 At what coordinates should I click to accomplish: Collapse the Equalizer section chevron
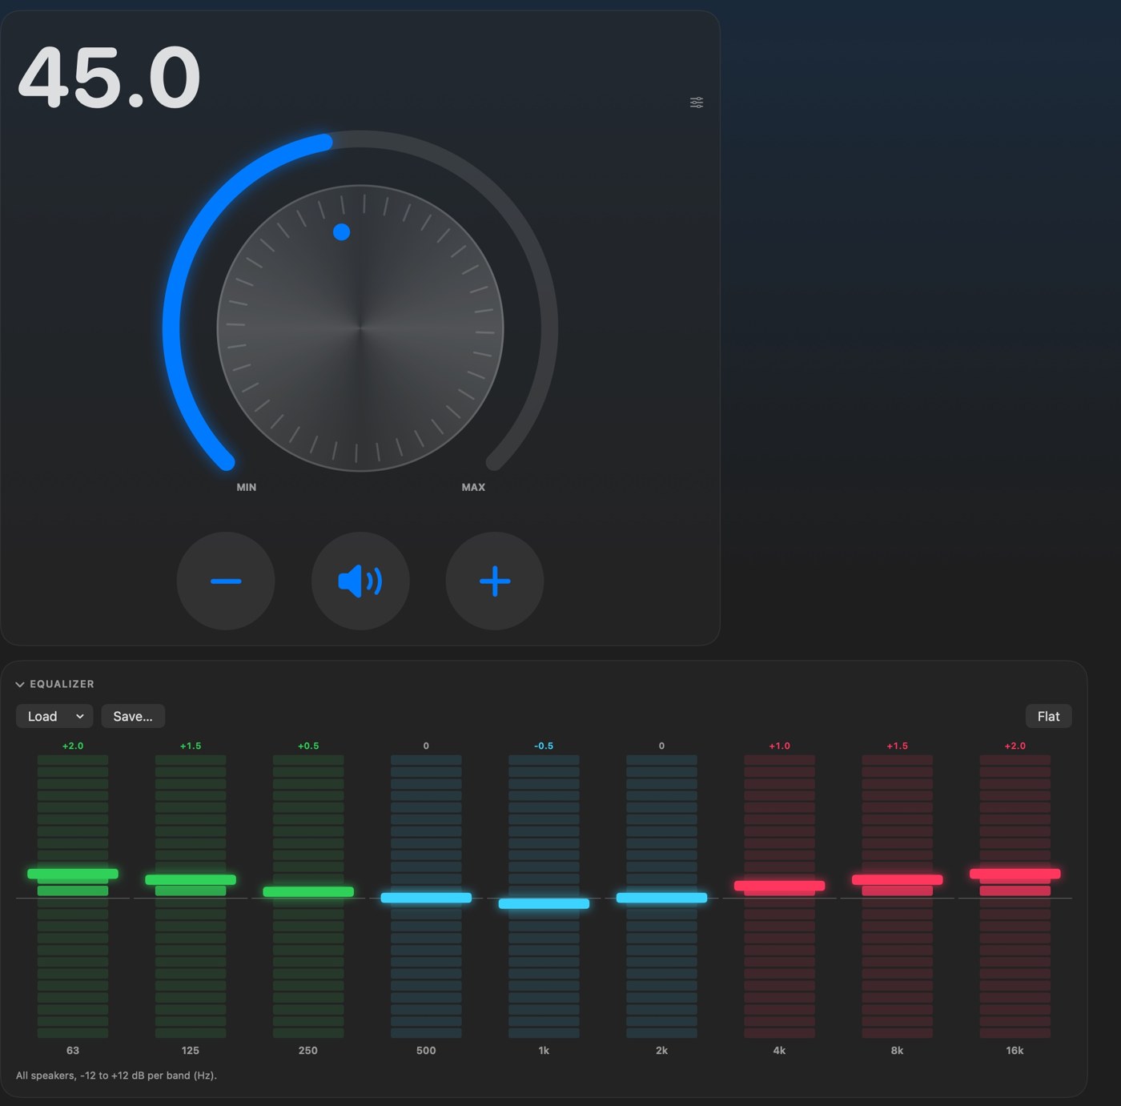[x=20, y=684]
